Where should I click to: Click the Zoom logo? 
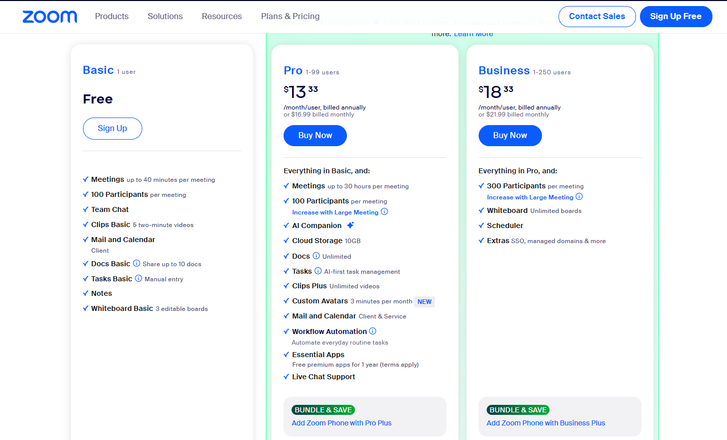tap(50, 17)
